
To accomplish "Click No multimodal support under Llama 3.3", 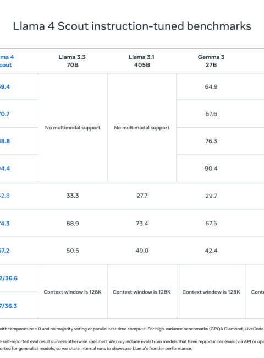I will pyautogui.click(x=73, y=128).
